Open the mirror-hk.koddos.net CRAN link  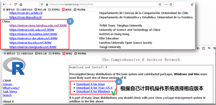33,34
